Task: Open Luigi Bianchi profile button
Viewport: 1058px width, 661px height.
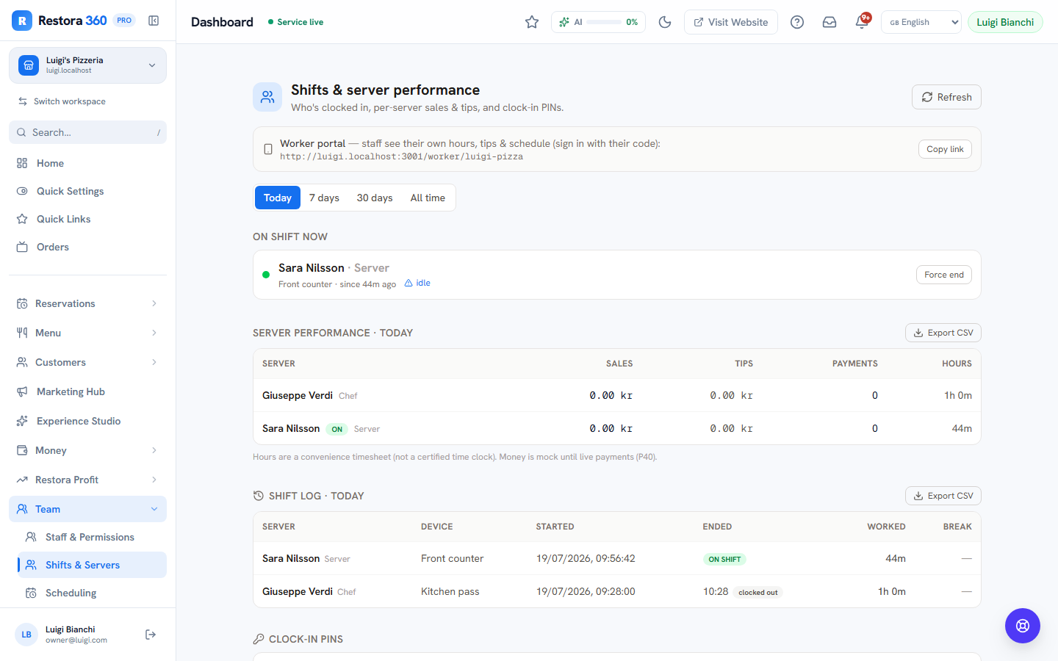Action: point(1005,22)
